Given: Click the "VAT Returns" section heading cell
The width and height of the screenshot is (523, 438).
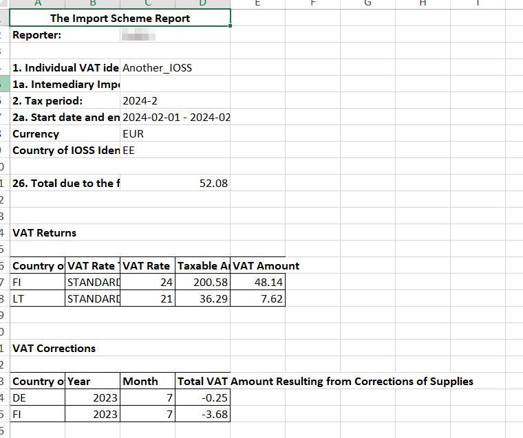Looking at the screenshot, I should pos(44,233).
